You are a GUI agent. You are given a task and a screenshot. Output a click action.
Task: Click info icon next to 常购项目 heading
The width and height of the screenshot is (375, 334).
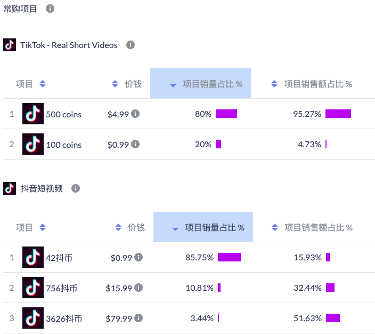pos(50,9)
